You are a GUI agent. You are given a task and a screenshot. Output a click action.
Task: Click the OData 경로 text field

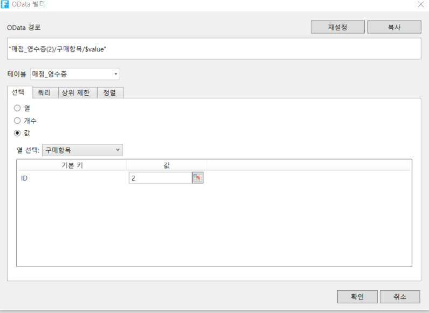point(214,49)
